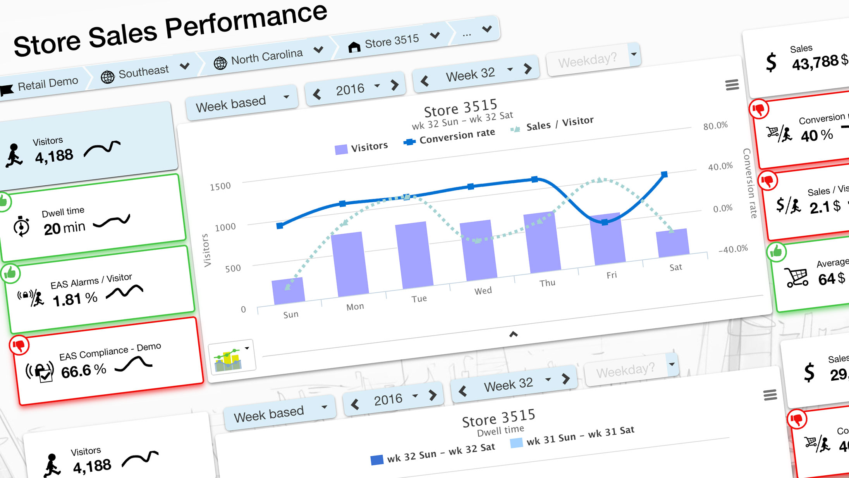
Task: Click the dollar icon in lower right Sales card
Action: tap(809, 372)
